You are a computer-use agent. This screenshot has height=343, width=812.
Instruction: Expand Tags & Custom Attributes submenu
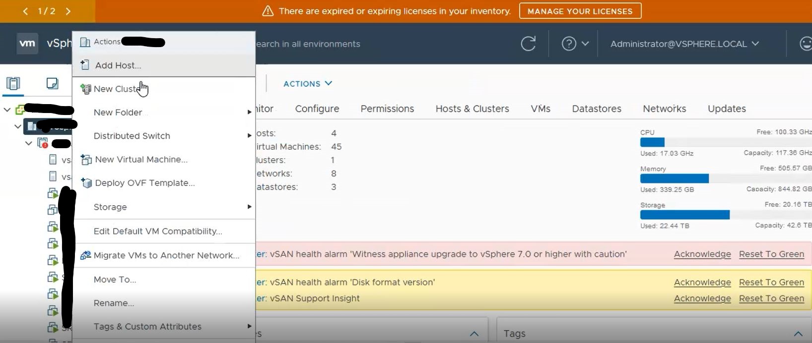point(250,326)
